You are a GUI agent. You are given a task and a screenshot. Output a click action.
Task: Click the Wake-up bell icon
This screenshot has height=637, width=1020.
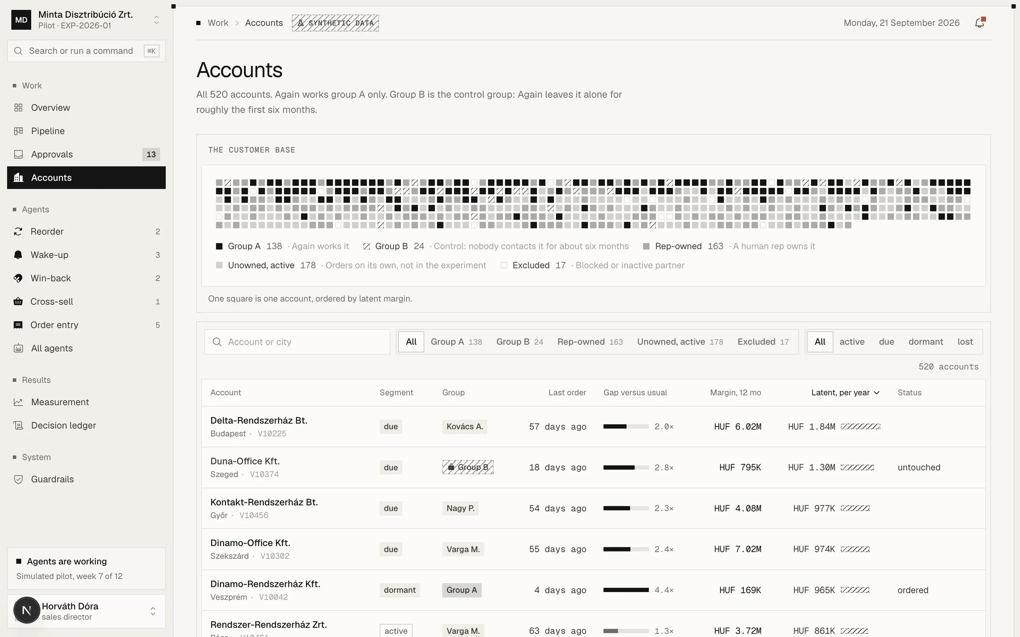(18, 255)
